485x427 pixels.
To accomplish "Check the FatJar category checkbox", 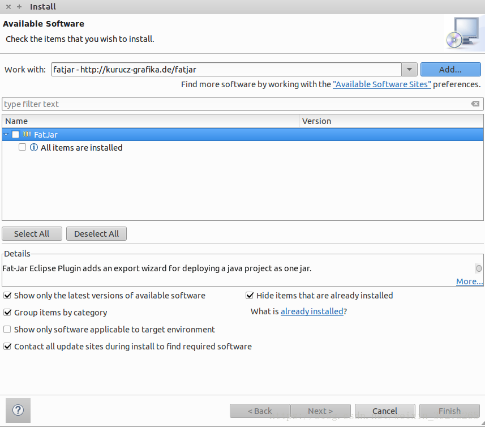I will point(15,134).
